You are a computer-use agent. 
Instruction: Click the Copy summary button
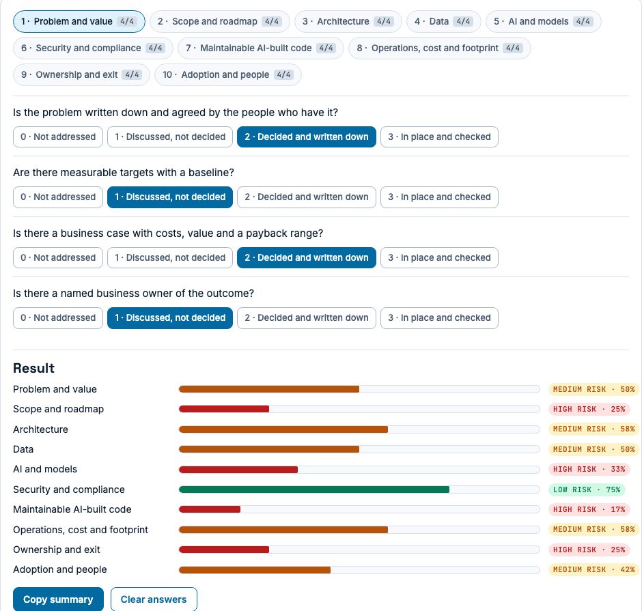(x=58, y=599)
